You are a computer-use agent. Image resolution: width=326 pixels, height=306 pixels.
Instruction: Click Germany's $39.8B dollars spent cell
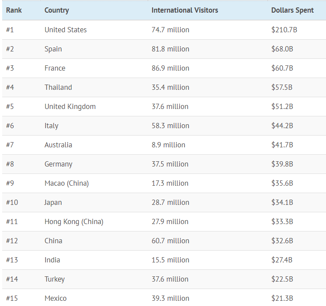click(x=282, y=164)
